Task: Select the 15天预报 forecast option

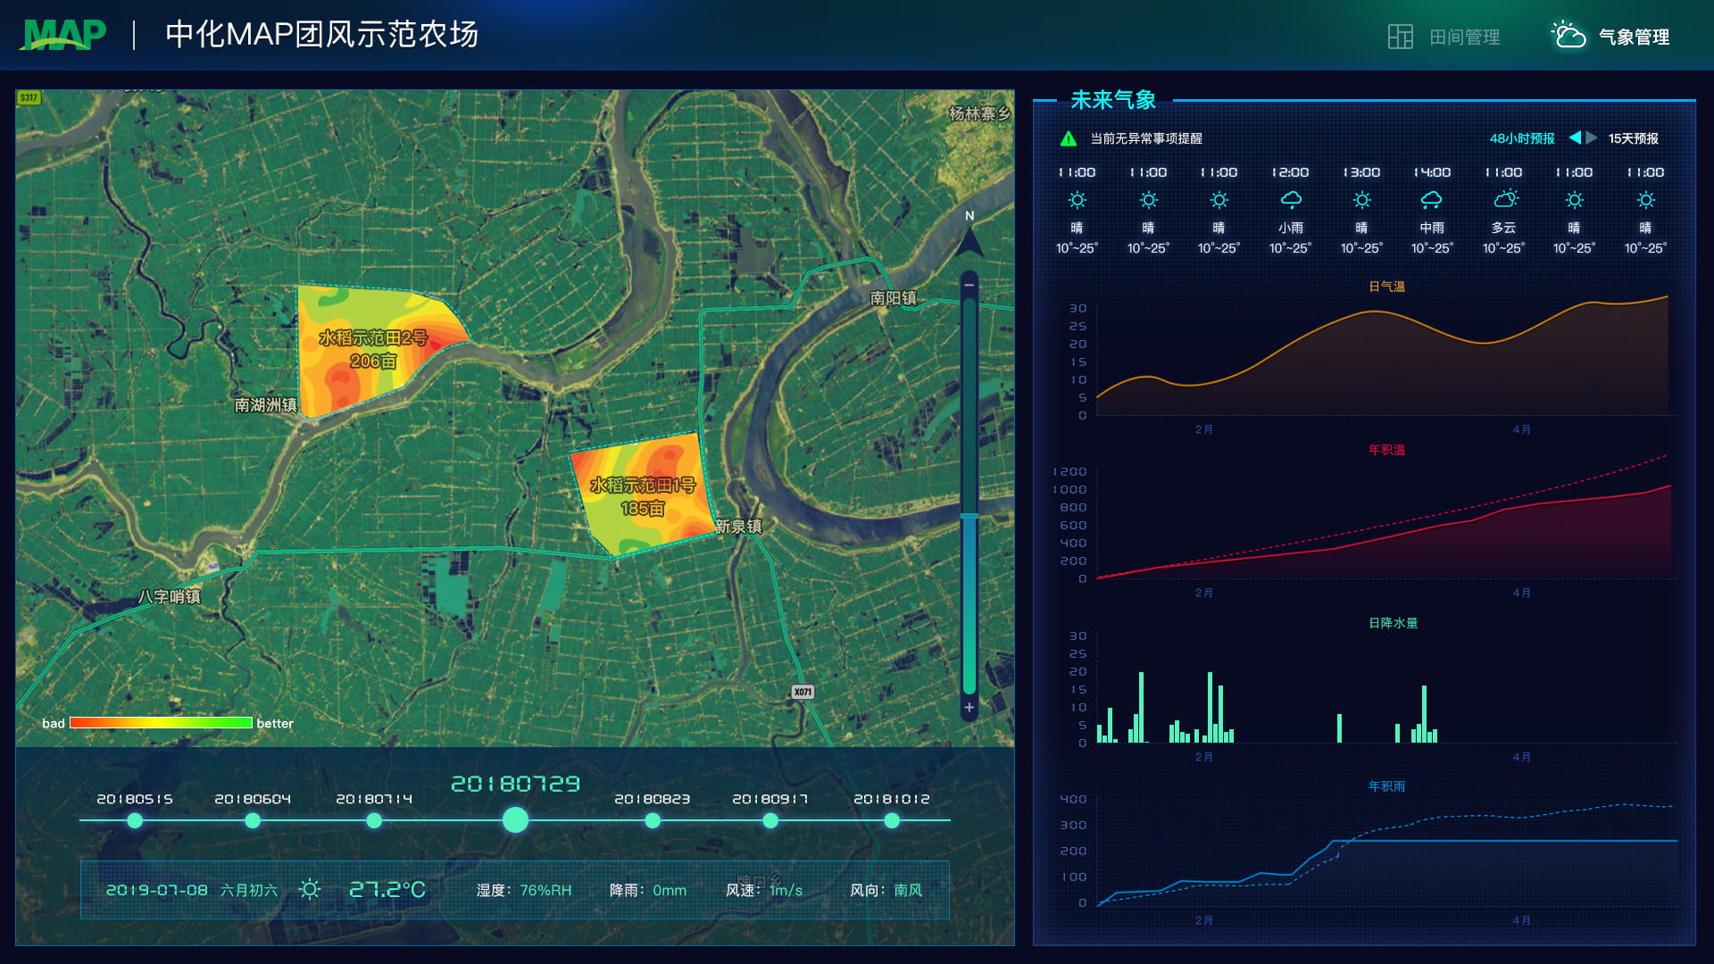Action: click(x=1633, y=138)
